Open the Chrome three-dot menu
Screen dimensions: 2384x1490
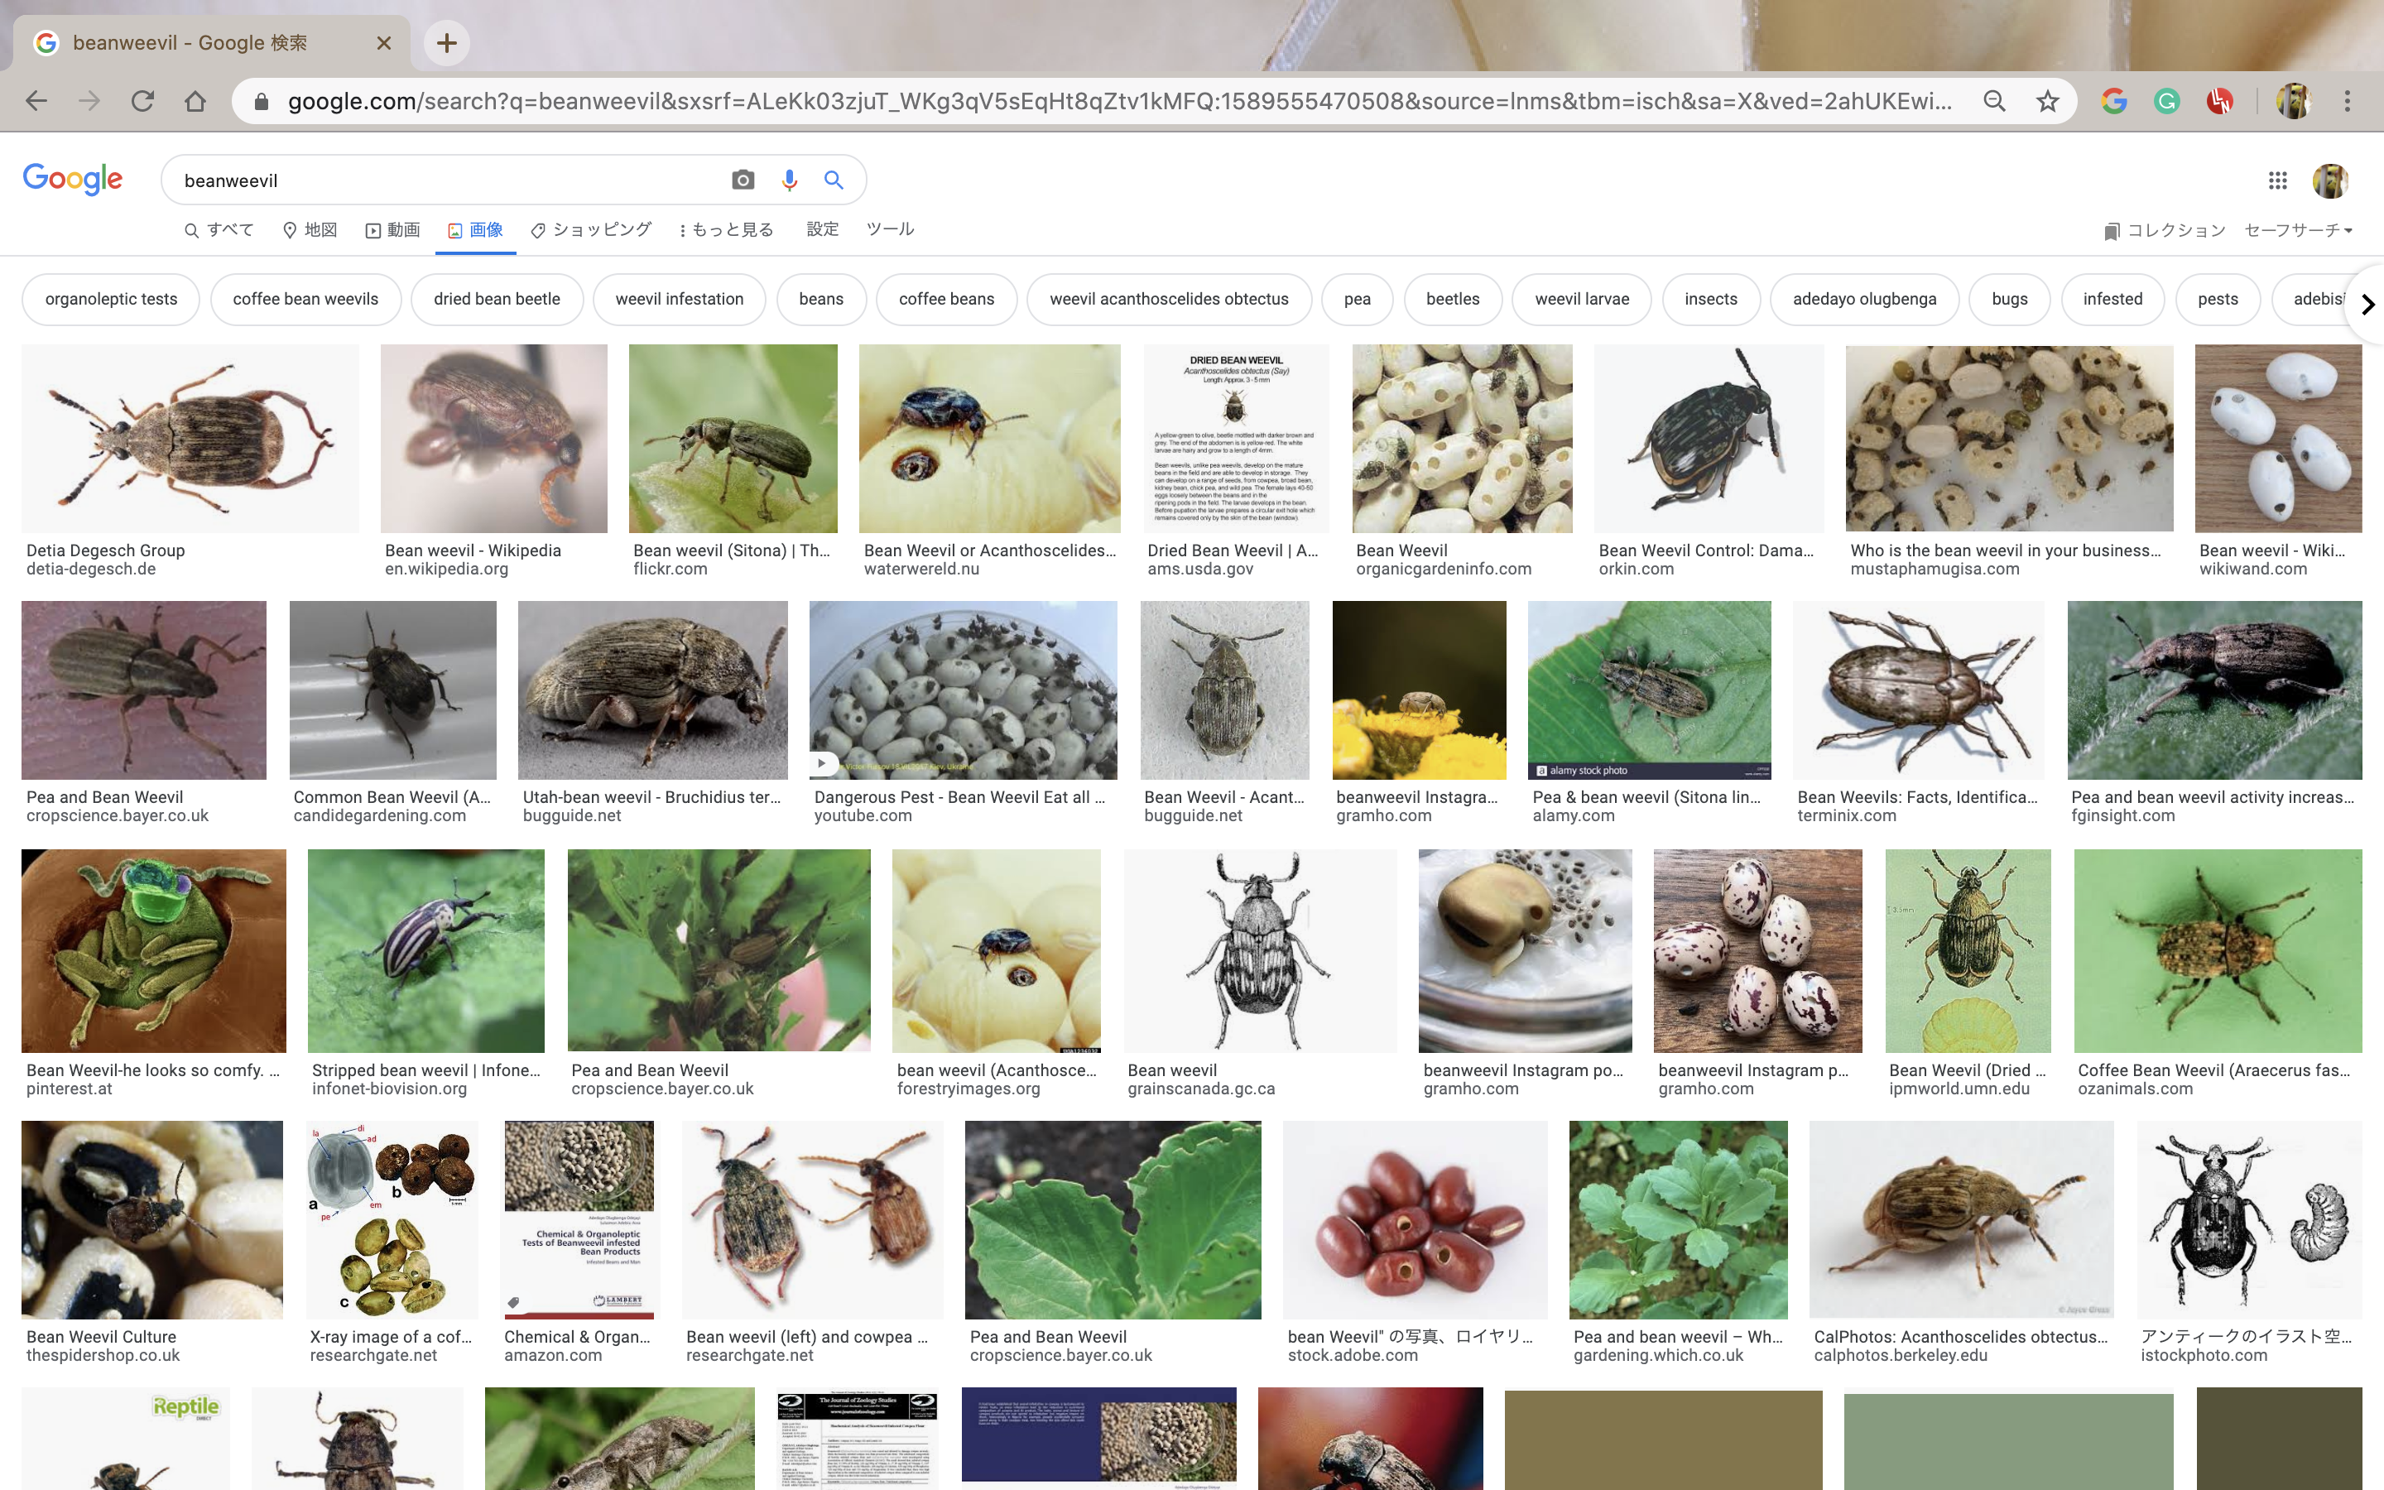pyautogui.click(x=2348, y=100)
